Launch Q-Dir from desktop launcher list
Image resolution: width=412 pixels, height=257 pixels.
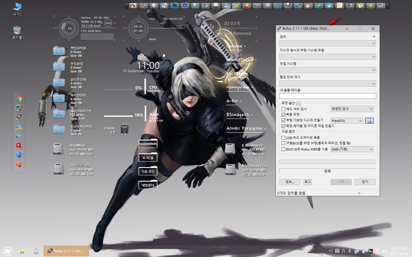(232, 101)
